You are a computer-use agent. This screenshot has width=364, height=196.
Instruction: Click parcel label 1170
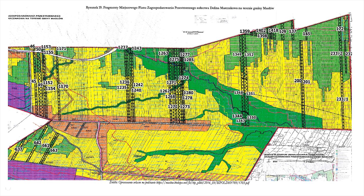tap(63, 86)
